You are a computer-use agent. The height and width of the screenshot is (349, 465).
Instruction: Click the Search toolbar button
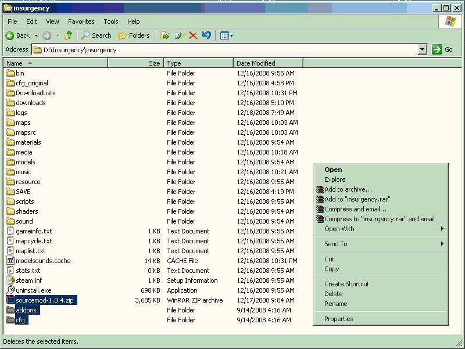click(96, 35)
